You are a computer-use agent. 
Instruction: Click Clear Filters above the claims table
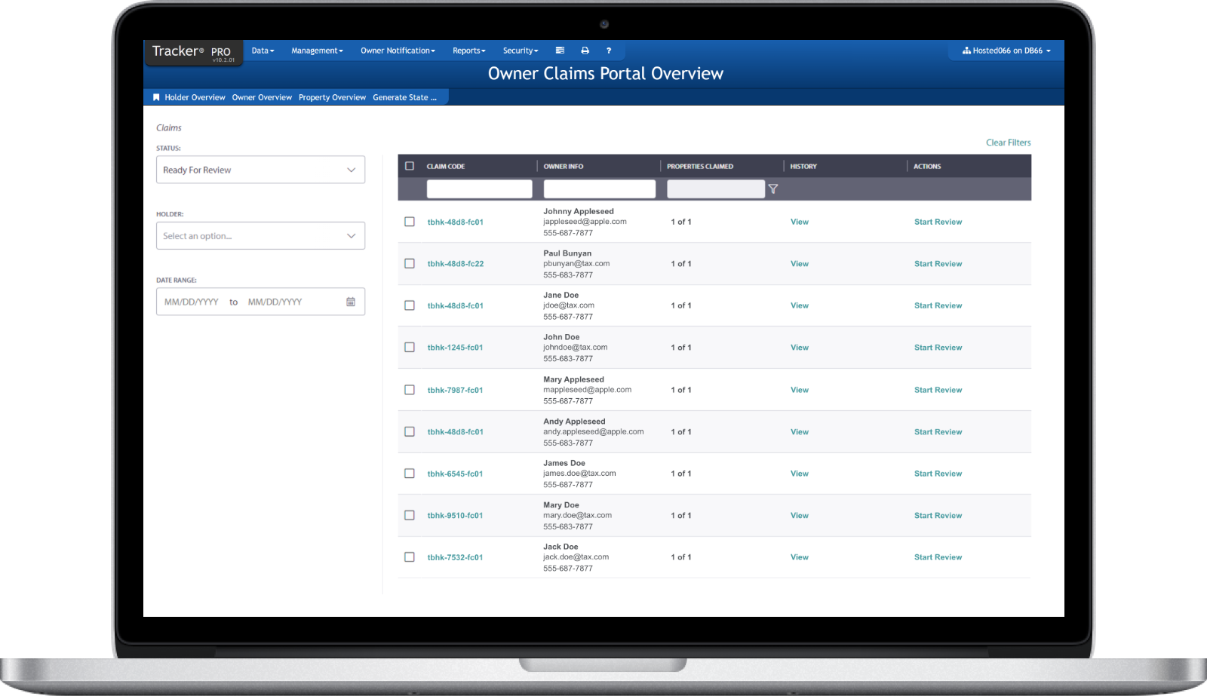point(1008,142)
